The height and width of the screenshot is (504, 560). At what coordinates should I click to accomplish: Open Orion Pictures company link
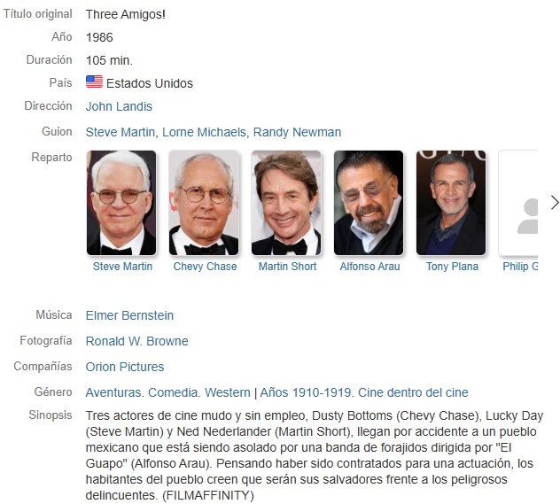pyautogui.click(x=125, y=367)
